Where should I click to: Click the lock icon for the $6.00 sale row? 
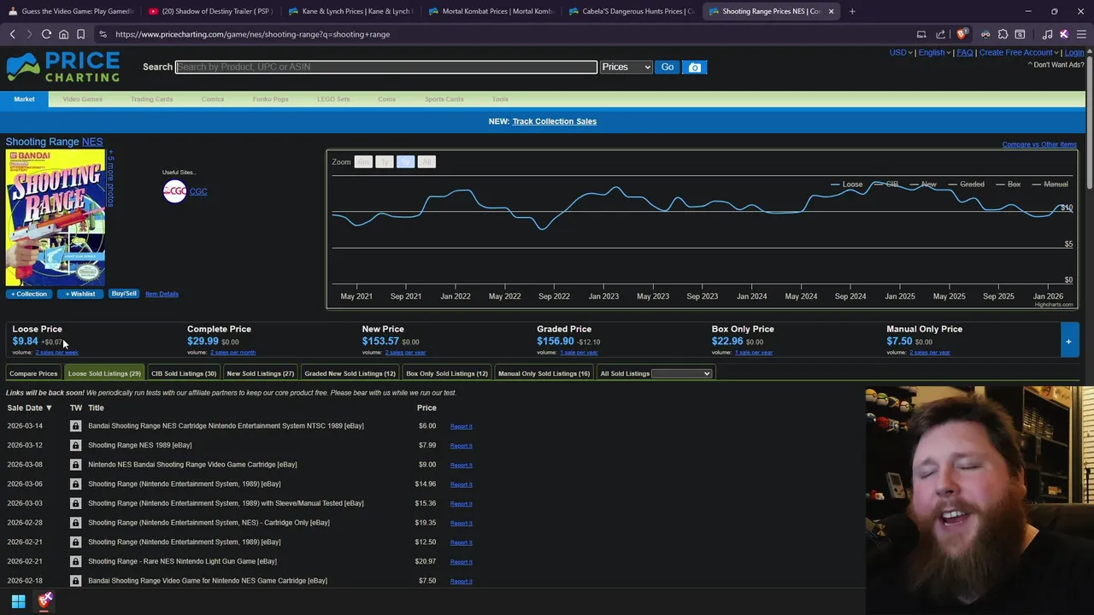click(75, 426)
